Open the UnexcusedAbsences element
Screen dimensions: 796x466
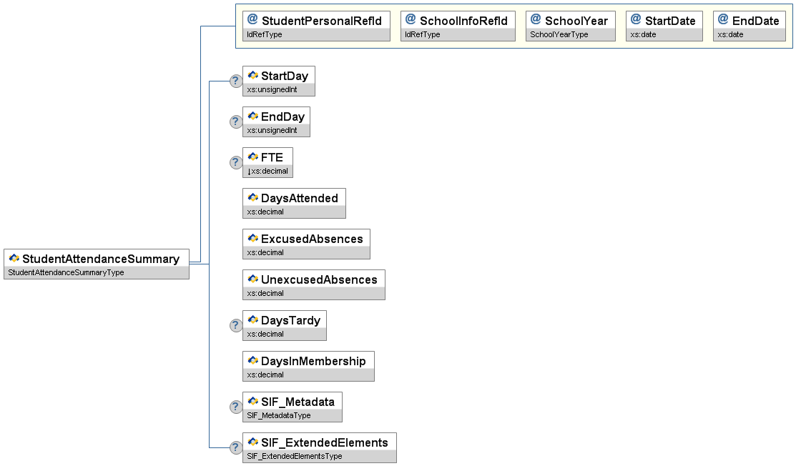pyautogui.click(x=313, y=284)
